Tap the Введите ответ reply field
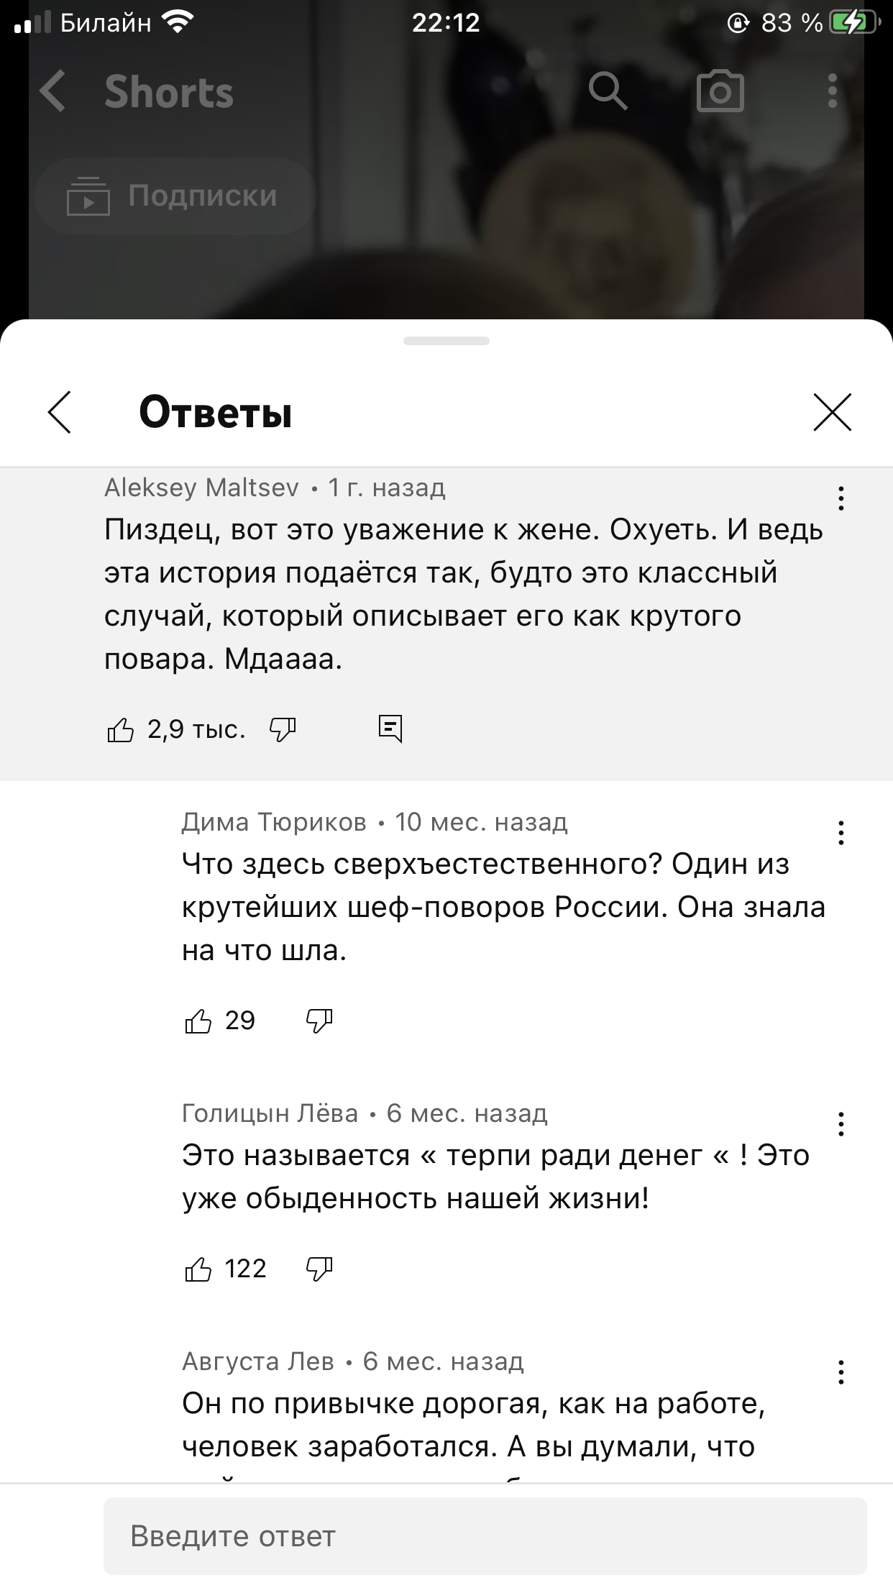Image resolution: width=893 pixels, height=1588 pixels. (x=485, y=1536)
